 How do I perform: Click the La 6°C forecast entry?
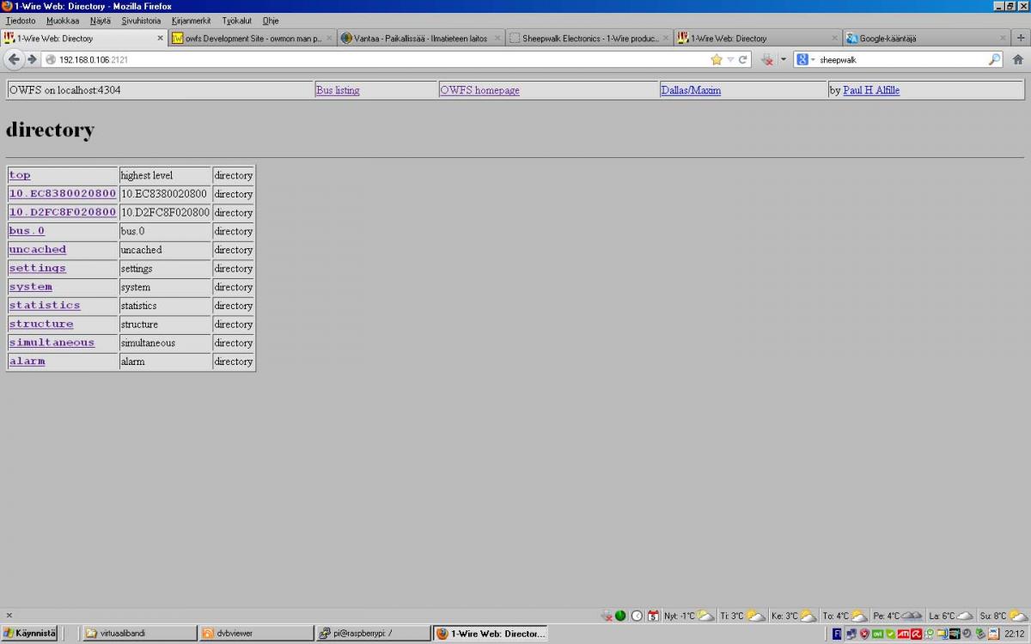952,616
